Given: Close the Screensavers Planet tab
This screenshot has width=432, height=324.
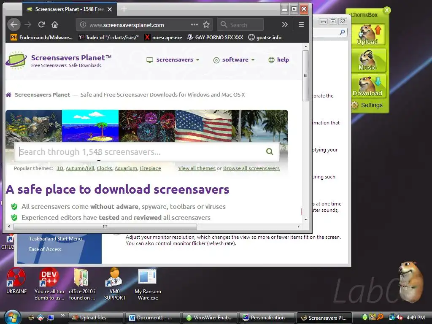Looking at the screenshot, I should coord(110,9).
